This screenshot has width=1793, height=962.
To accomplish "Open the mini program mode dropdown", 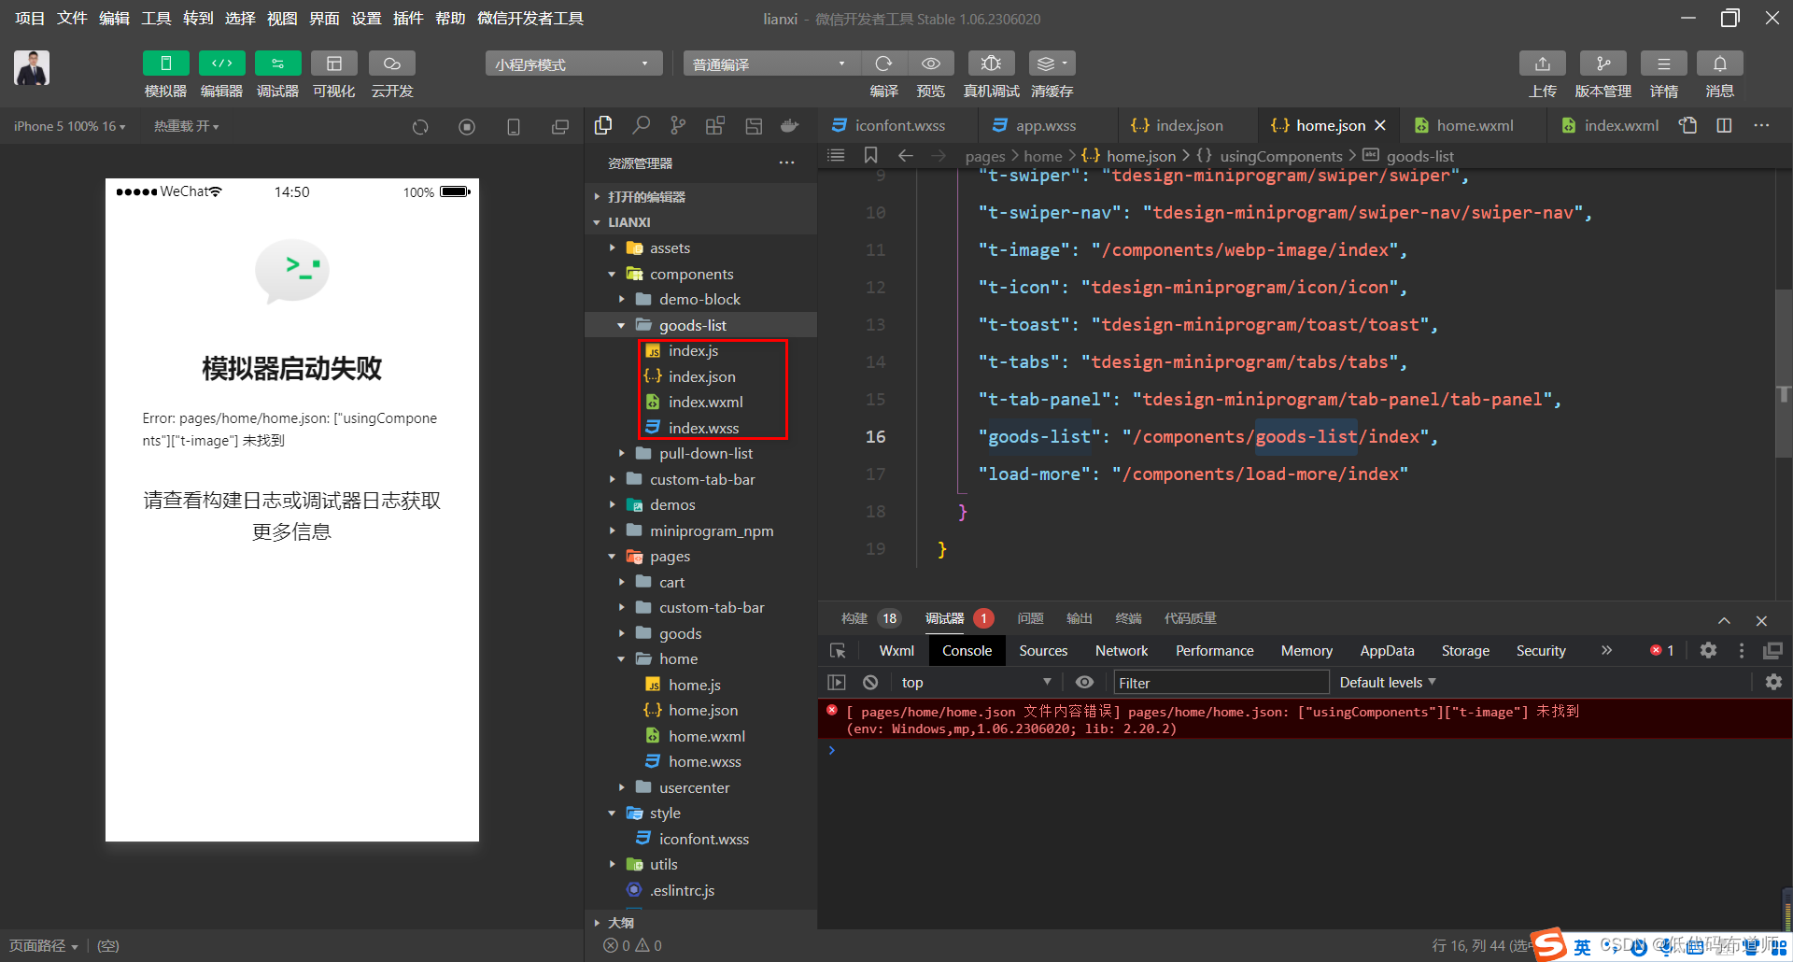I will [x=573, y=64].
